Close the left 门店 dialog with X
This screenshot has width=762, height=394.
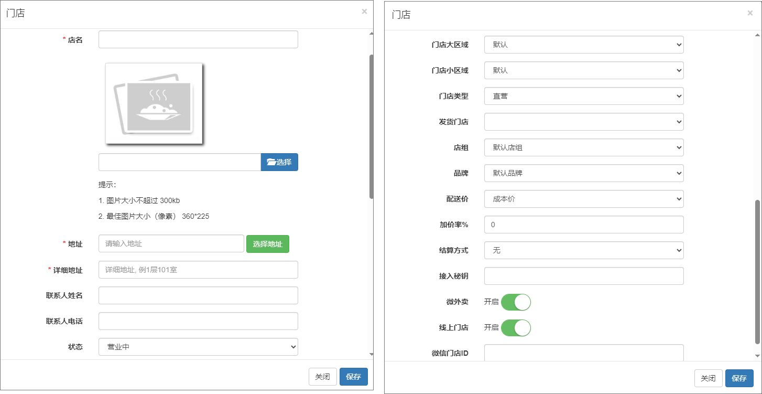pos(364,12)
